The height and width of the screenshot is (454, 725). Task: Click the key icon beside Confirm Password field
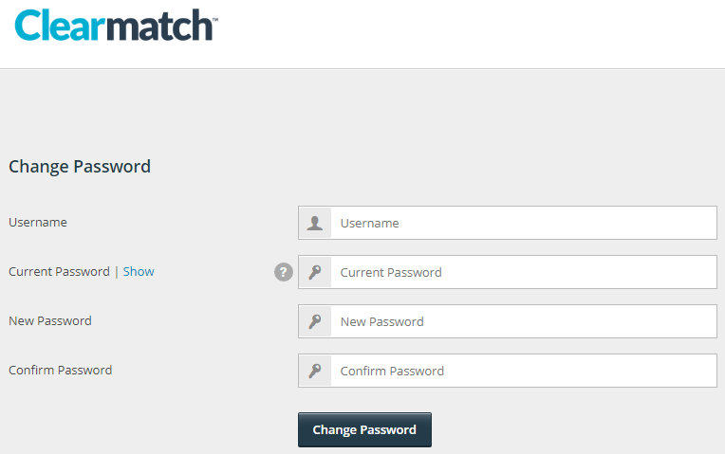click(315, 371)
